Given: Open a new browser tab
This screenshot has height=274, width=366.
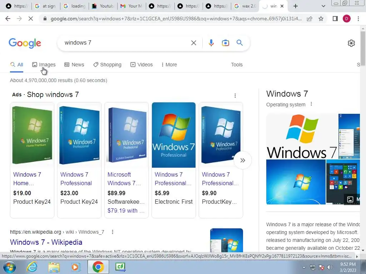Looking at the screenshot, I should pyautogui.click(x=296, y=6).
